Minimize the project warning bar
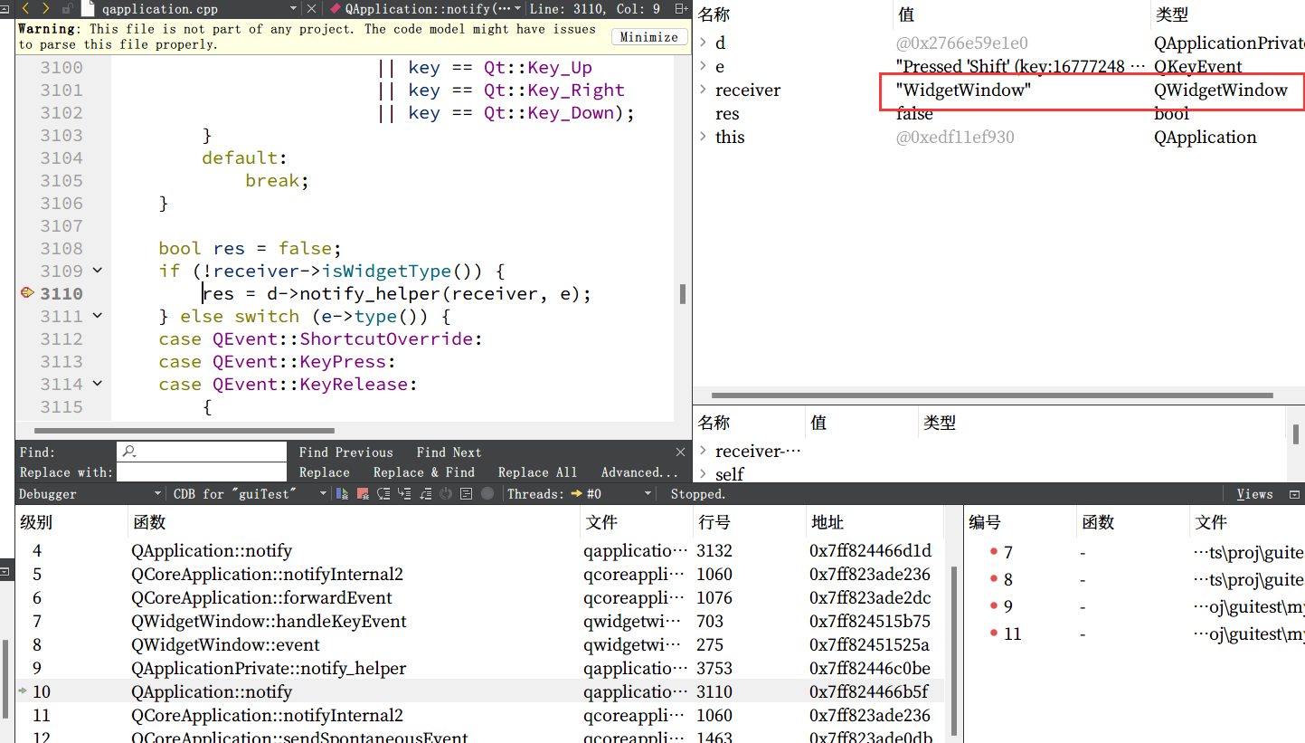The height and width of the screenshot is (743, 1305). [648, 37]
